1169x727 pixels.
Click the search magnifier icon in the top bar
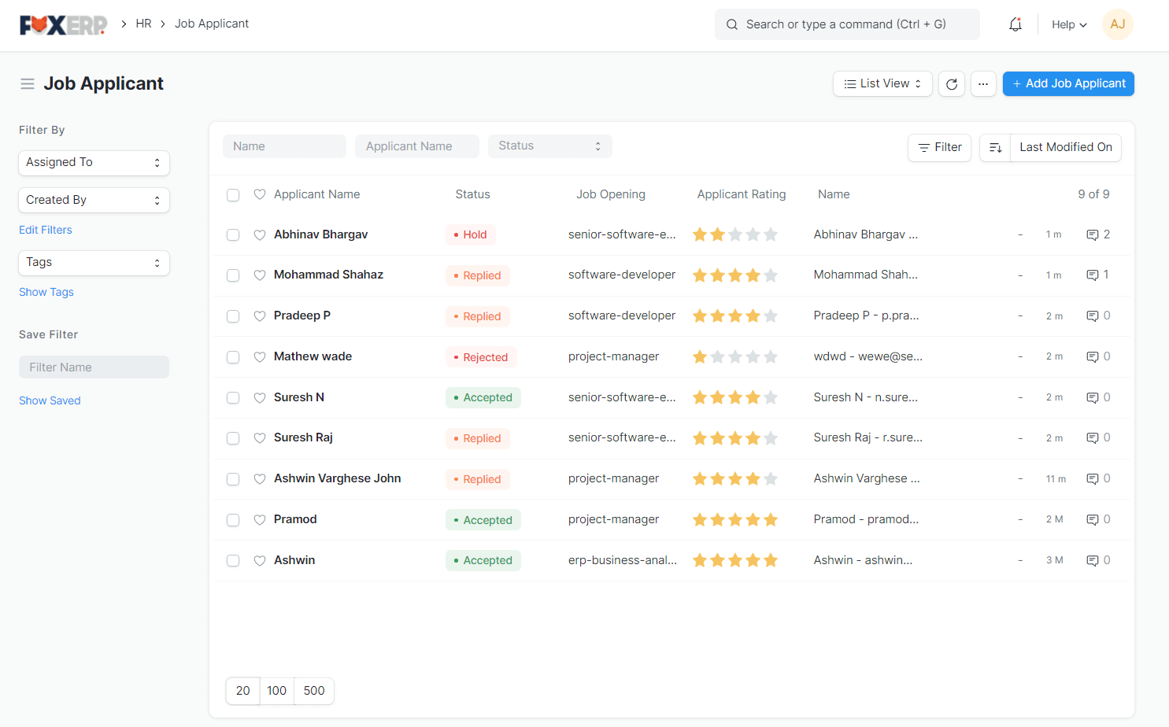pos(732,24)
